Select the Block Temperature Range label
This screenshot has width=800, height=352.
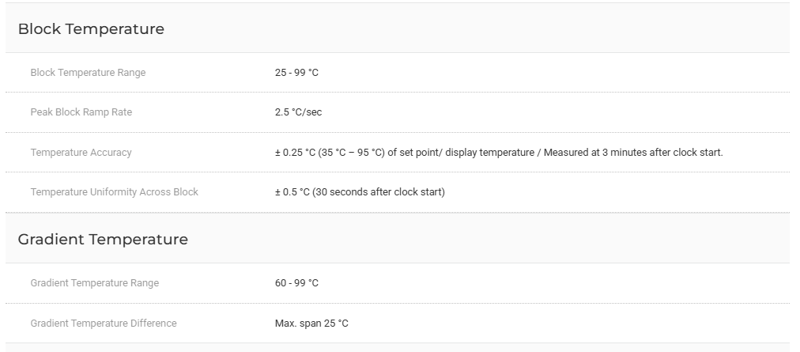coord(88,73)
